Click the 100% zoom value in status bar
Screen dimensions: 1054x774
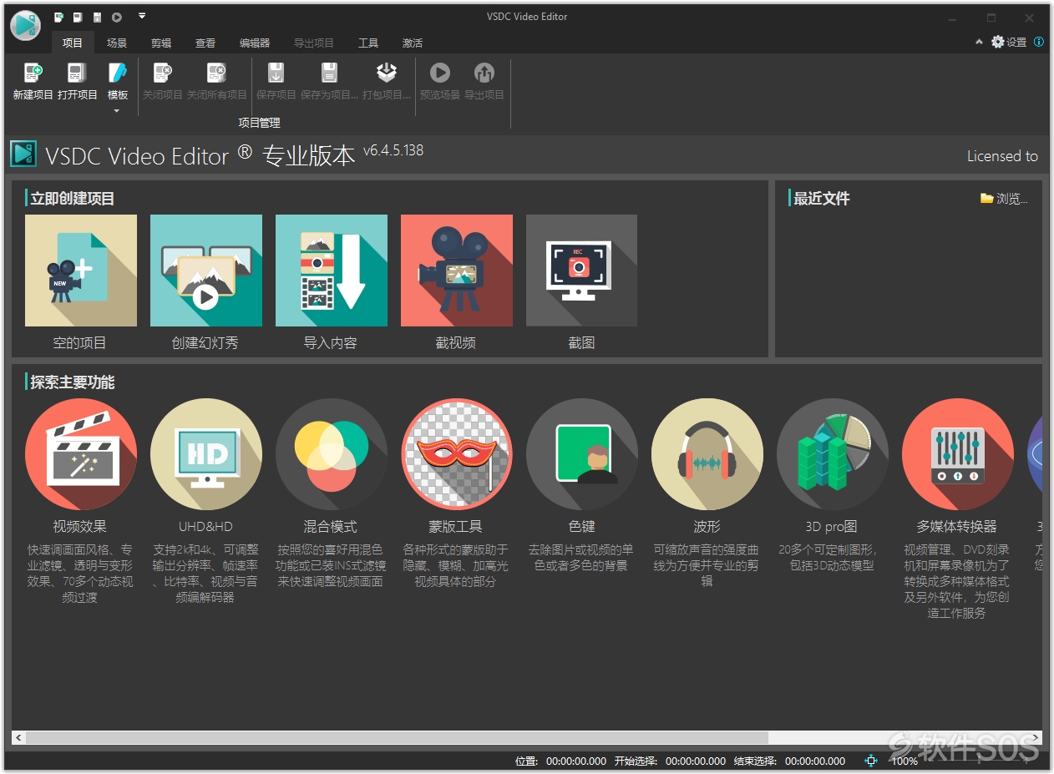click(905, 761)
